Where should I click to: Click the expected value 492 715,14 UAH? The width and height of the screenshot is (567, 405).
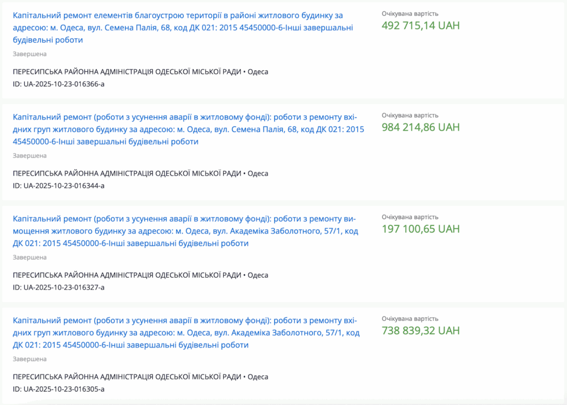[420, 25]
